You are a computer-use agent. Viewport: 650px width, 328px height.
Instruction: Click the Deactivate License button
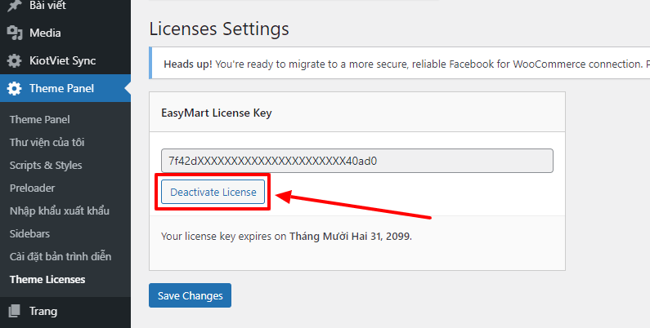click(213, 192)
